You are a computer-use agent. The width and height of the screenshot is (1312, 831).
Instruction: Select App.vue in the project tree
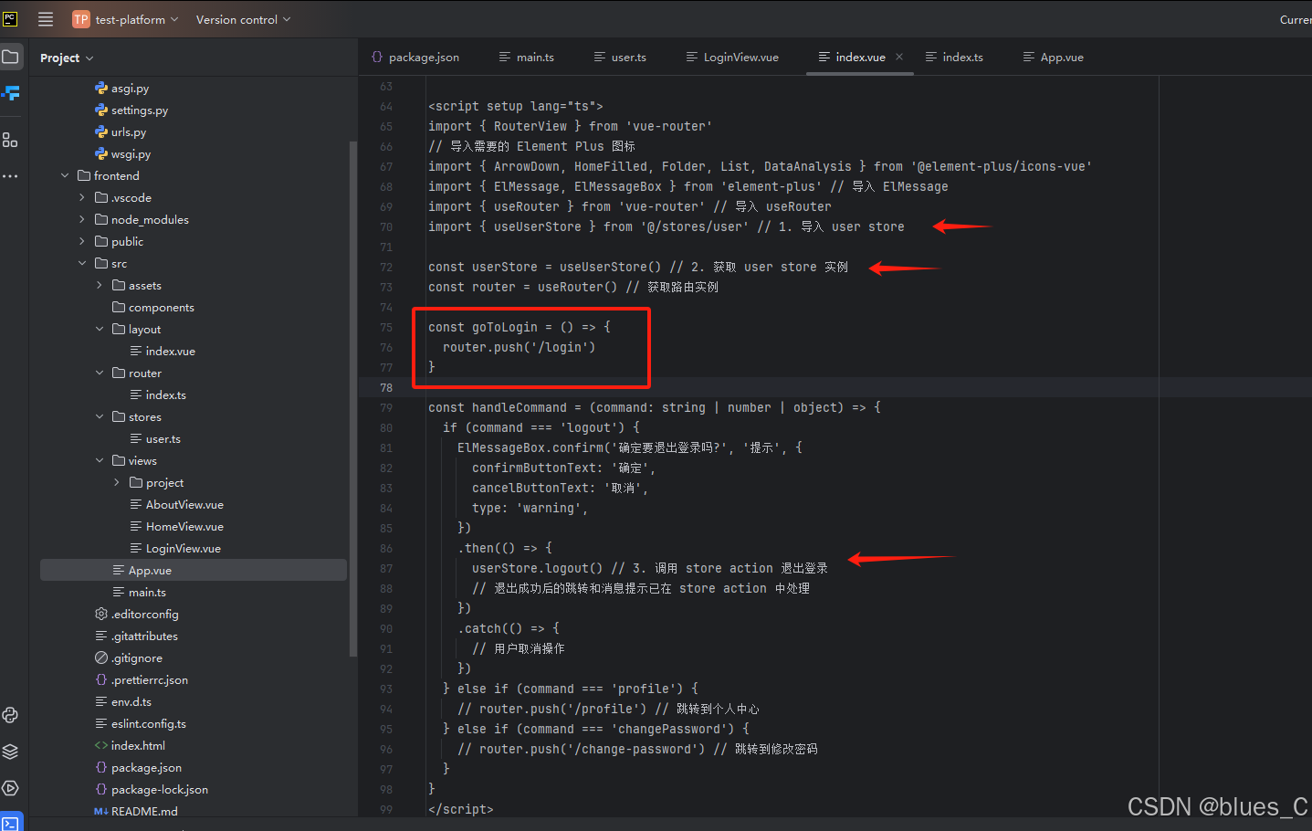pos(194,570)
